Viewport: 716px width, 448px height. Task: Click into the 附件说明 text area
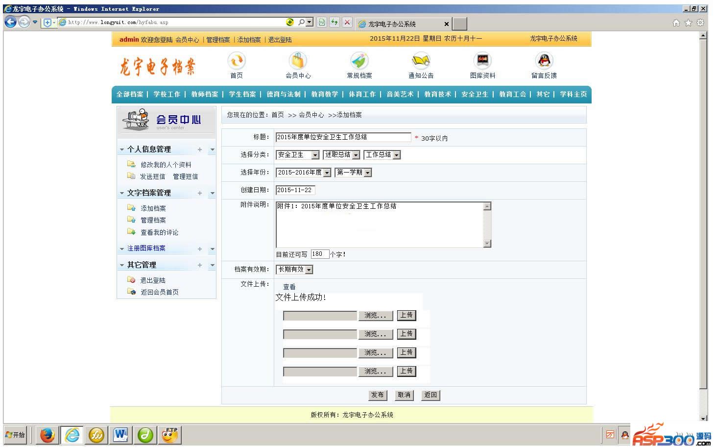pyautogui.click(x=380, y=225)
